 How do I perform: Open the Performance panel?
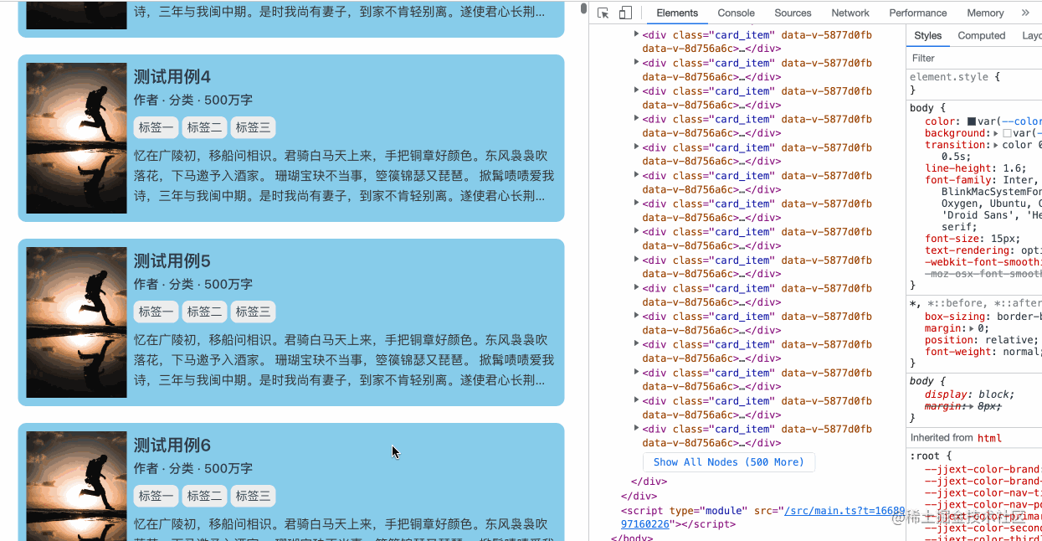pos(917,13)
